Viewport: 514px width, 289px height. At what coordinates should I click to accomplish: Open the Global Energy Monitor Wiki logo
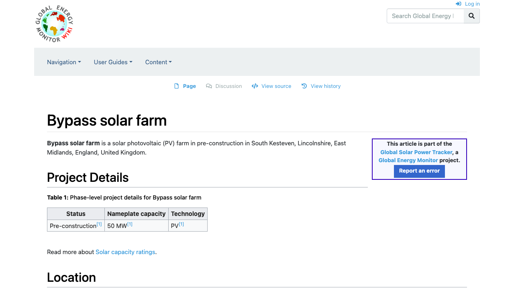coord(54,23)
